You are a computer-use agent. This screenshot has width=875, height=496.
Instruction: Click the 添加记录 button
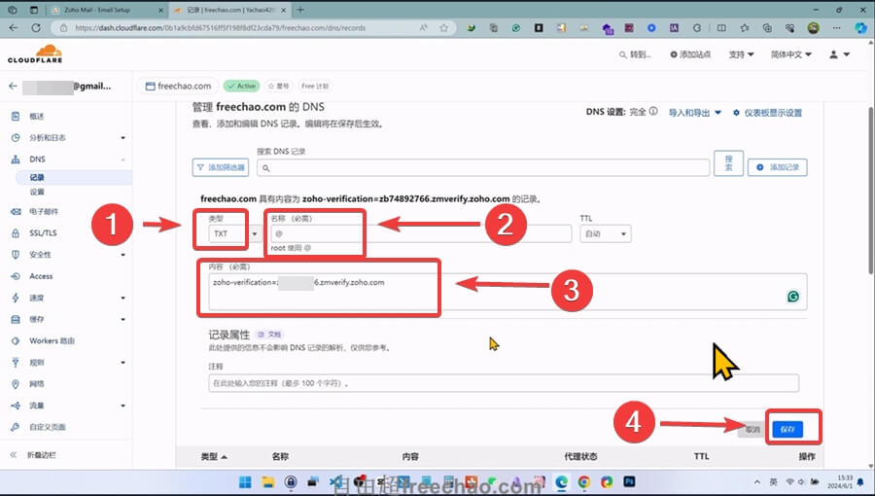coord(778,167)
